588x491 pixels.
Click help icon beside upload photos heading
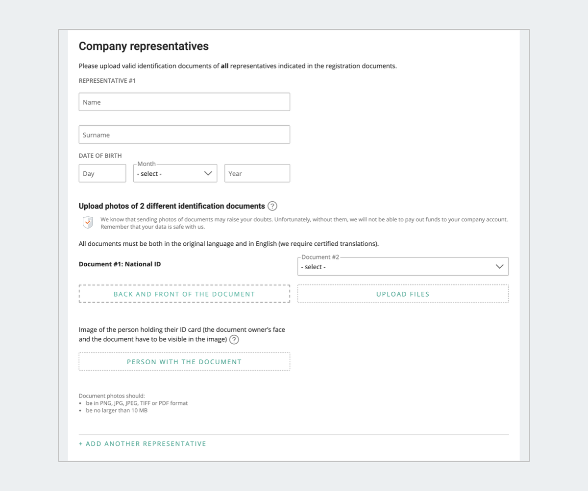tap(272, 206)
